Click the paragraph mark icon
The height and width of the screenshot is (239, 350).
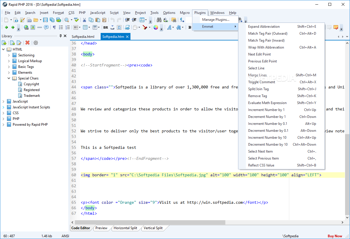(x=54, y=27)
